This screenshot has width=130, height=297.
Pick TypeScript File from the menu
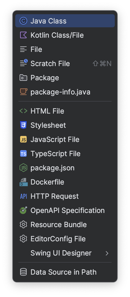(x=65, y=154)
